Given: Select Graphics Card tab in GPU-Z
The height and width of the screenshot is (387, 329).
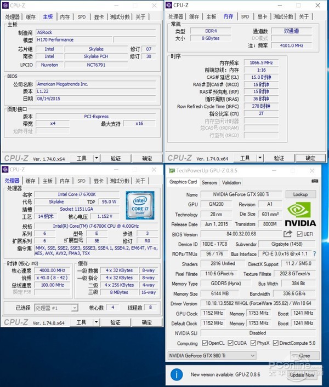Looking at the screenshot, I should (183, 182).
